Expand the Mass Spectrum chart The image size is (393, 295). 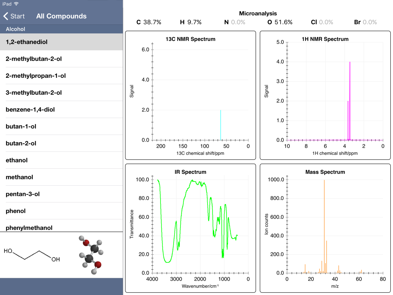click(x=325, y=228)
